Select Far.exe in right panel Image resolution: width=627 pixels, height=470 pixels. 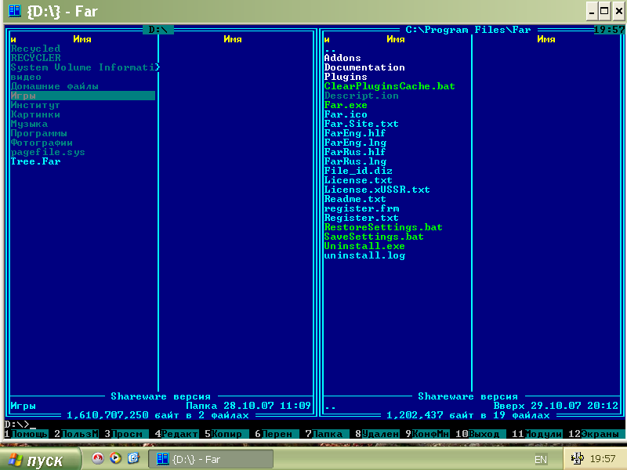click(346, 105)
